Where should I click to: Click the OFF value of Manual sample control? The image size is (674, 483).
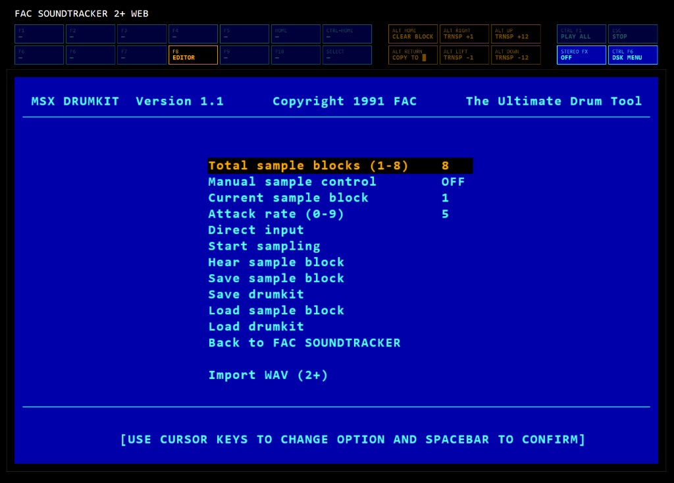click(x=453, y=182)
